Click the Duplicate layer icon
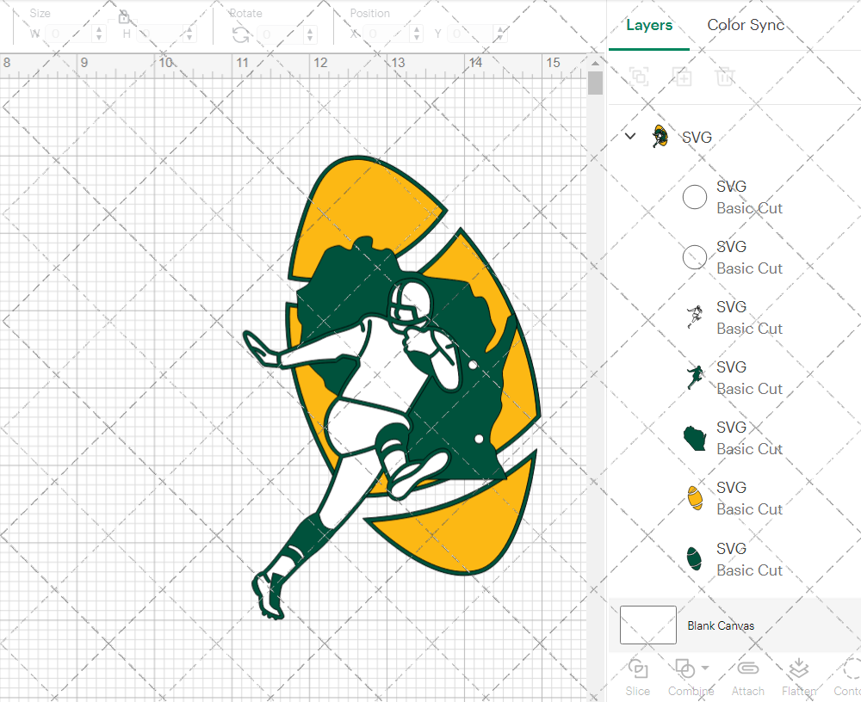This screenshot has width=861, height=702. coord(683,77)
